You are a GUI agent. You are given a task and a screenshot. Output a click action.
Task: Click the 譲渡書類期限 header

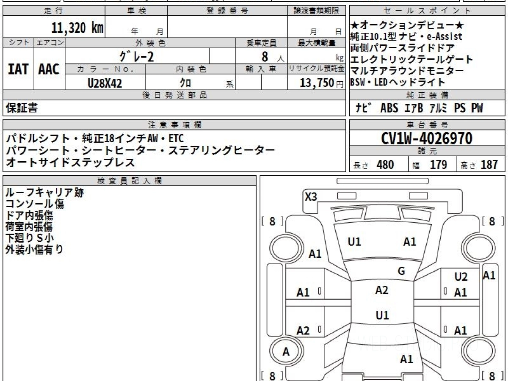pyautogui.click(x=316, y=11)
